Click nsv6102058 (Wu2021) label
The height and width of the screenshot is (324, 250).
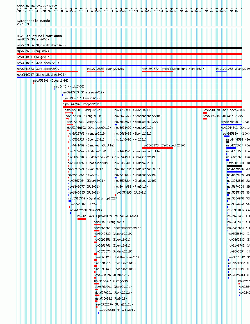(86, 210)
